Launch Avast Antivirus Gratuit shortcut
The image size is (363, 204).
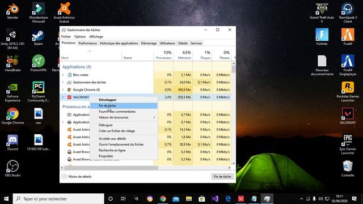point(64,12)
